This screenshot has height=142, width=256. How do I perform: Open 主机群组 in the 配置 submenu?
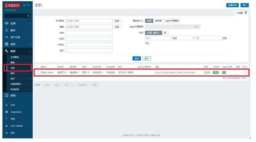pyautogui.click(x=15, y=57)
